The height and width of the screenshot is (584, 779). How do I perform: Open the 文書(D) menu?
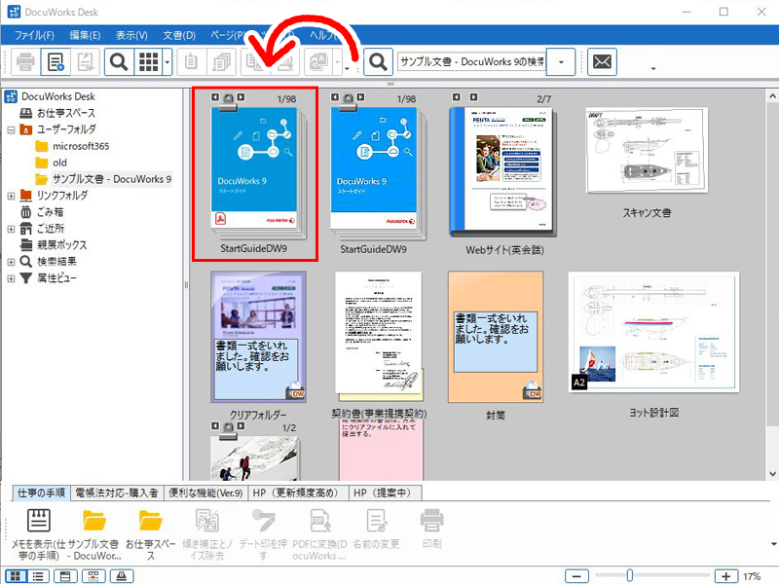tap(179, 35)
